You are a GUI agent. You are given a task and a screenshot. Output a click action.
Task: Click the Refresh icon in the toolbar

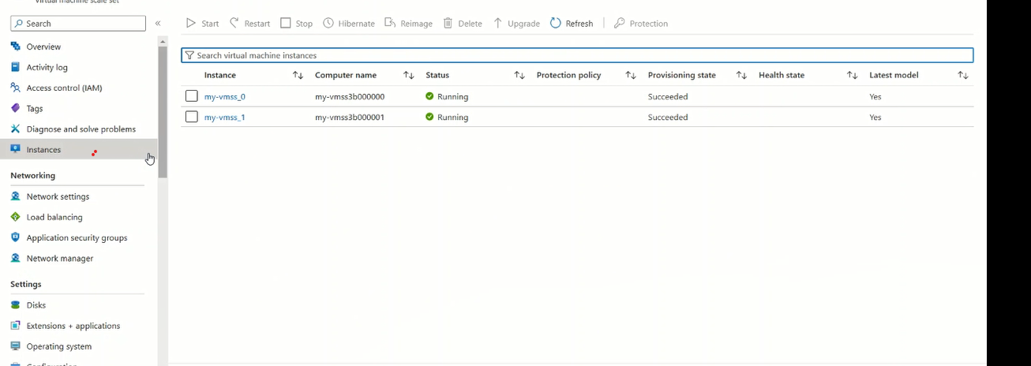556,24
